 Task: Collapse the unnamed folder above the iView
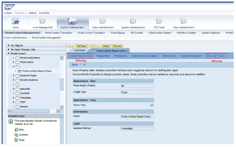[x=13, y=66]
